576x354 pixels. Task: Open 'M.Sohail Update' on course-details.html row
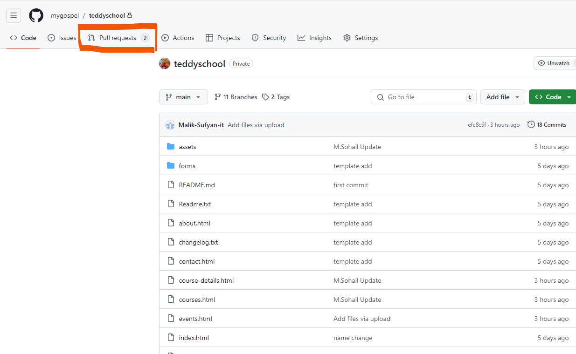point(357,280)
